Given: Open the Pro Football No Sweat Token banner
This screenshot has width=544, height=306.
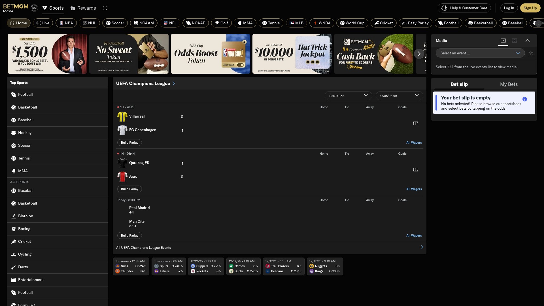Looking at the screenshot, I should [129, 54].
